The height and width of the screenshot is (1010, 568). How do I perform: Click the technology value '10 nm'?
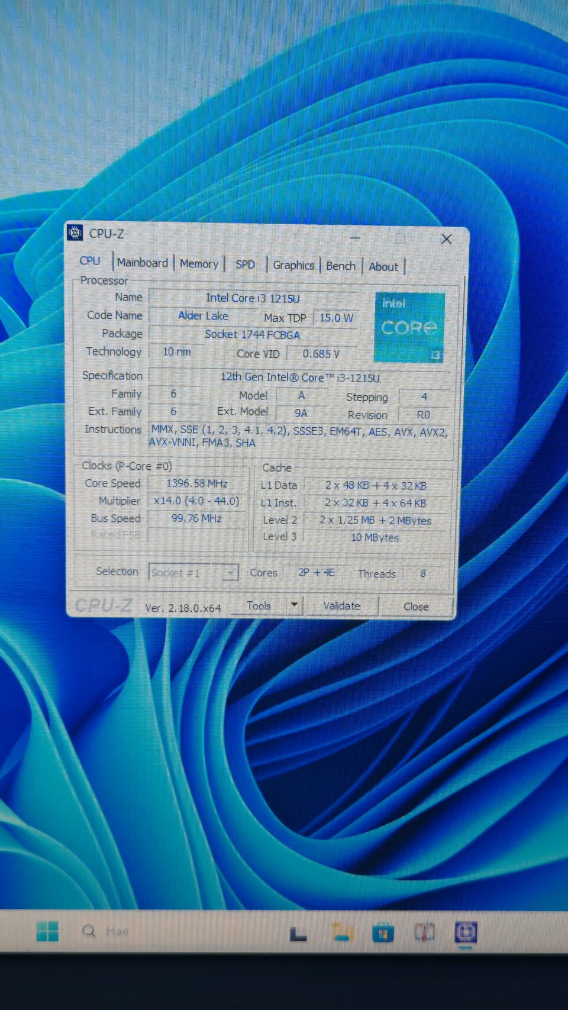click(x=177, y=352)
